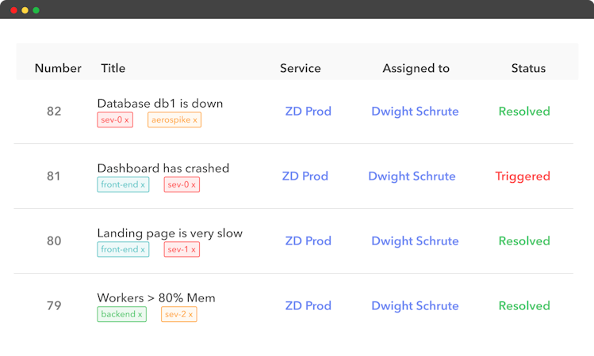Viewport: 594px width, 356px height.
Task: Click the Assigned to column header
Action: 416,68
